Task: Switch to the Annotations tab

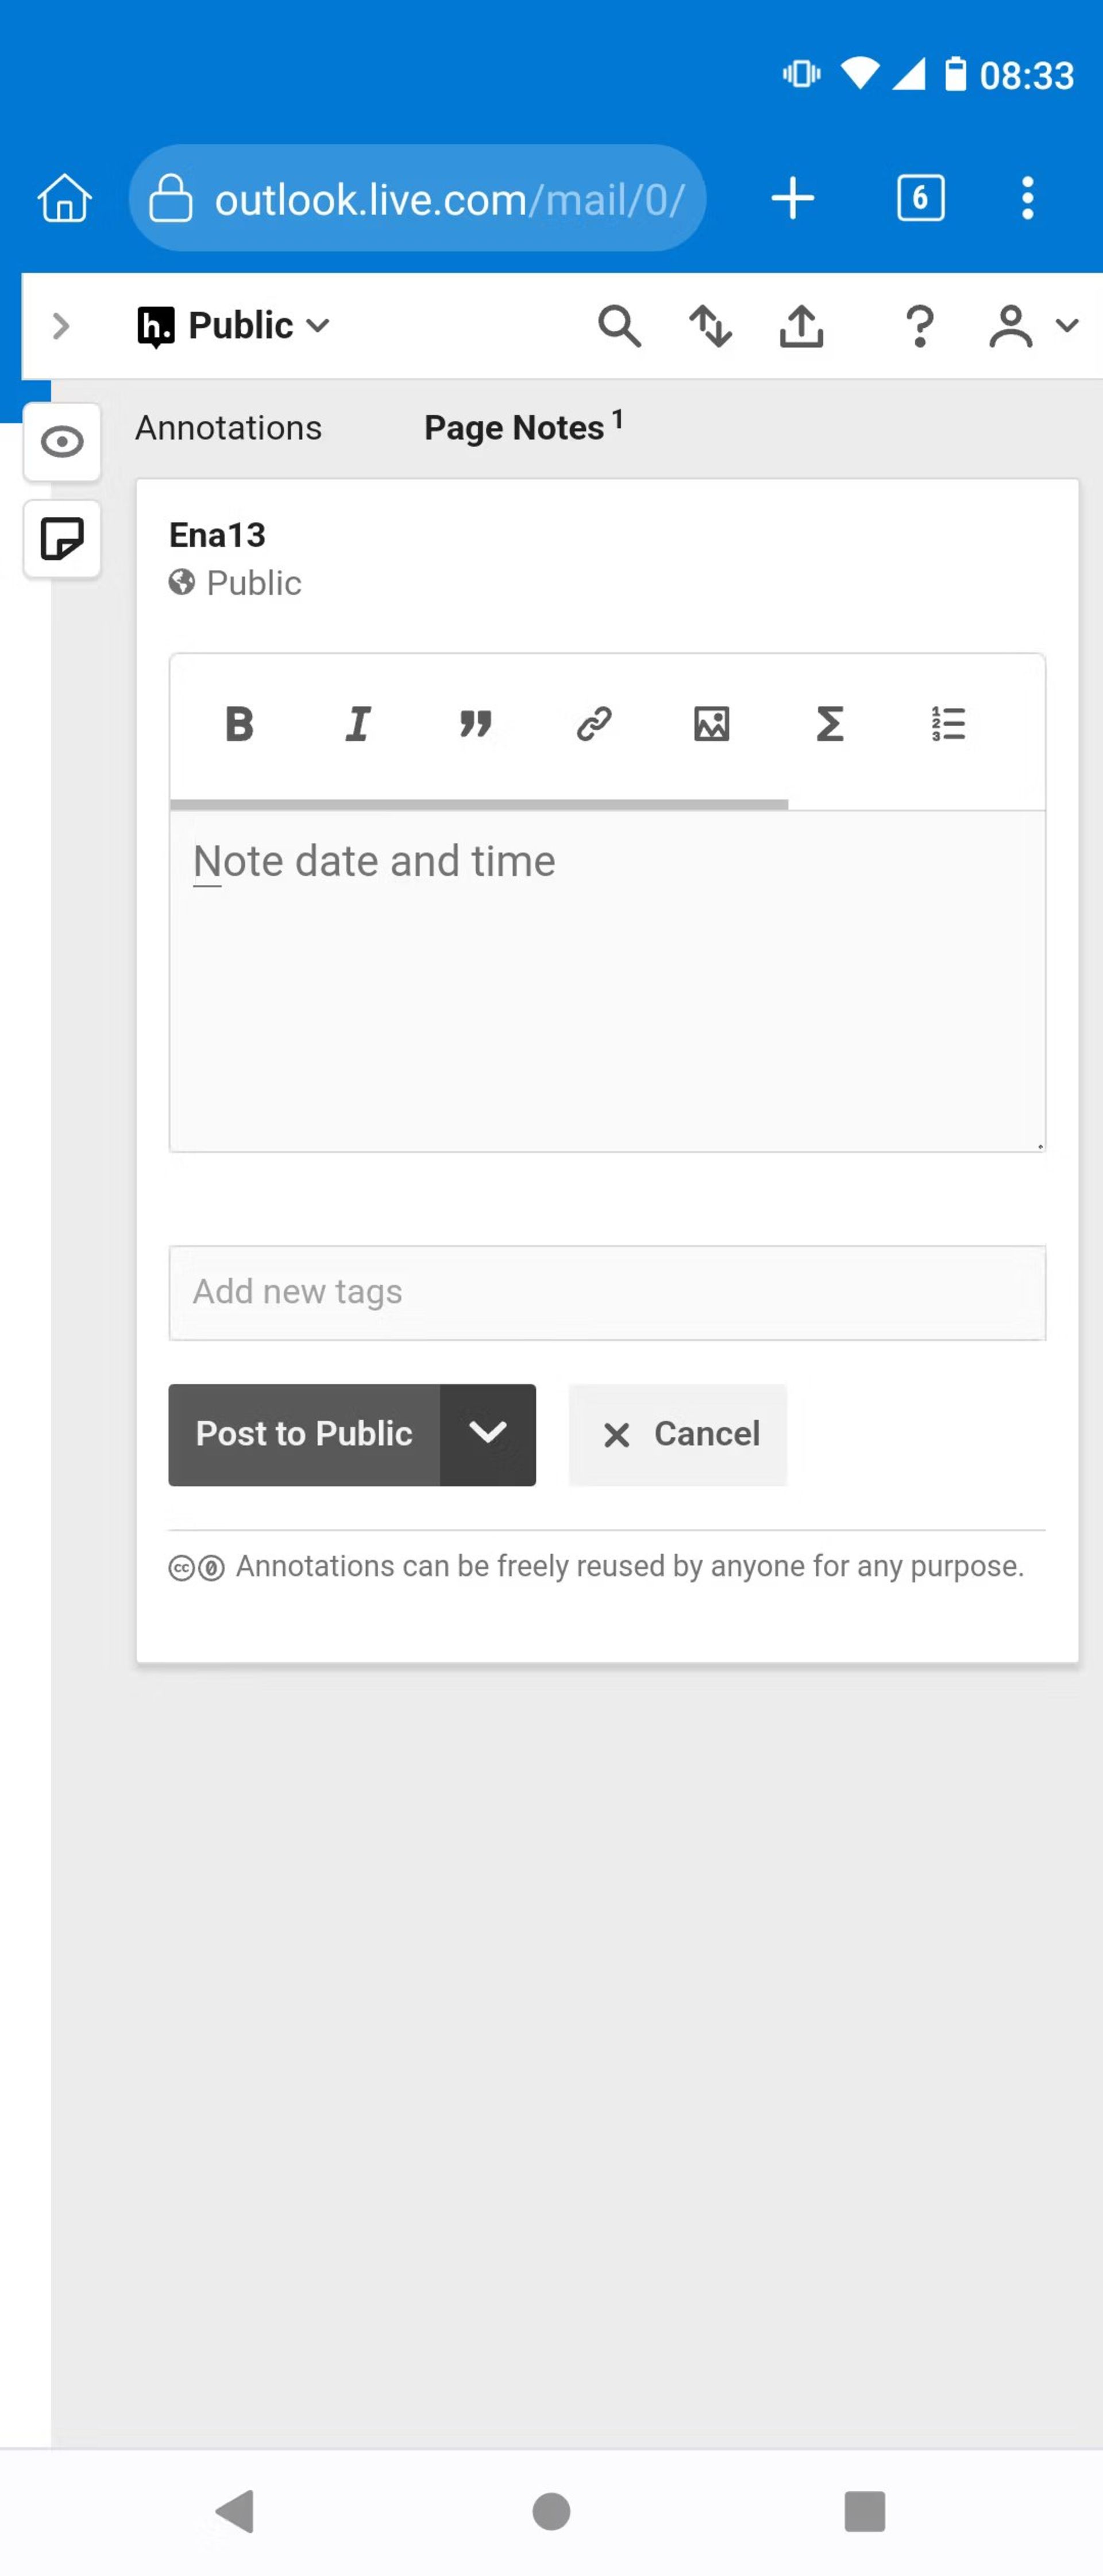Action: 229,428
